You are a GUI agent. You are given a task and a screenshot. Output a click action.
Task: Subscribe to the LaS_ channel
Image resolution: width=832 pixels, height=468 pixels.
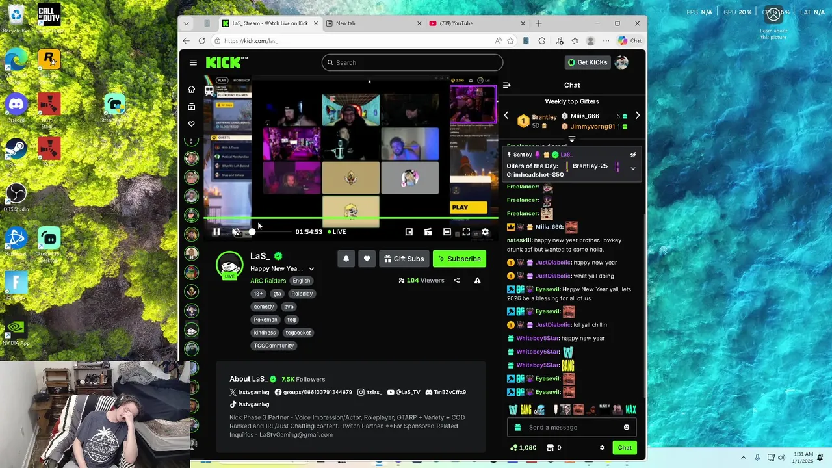(460, 259)
